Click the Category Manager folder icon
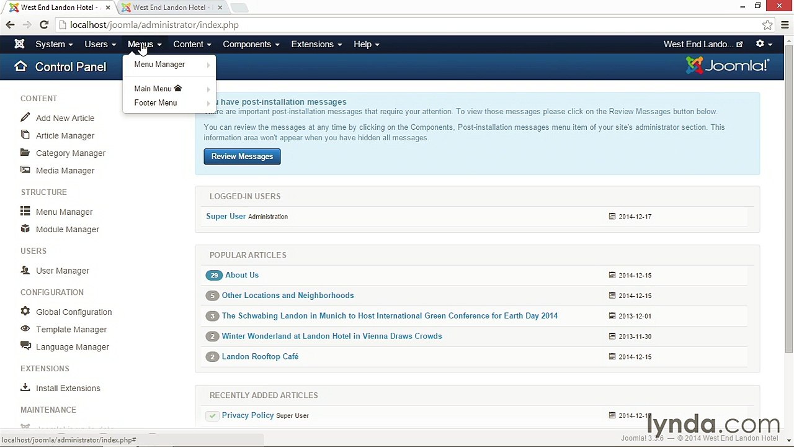Viewport: 794px width, 447px height. pos(25,152)
